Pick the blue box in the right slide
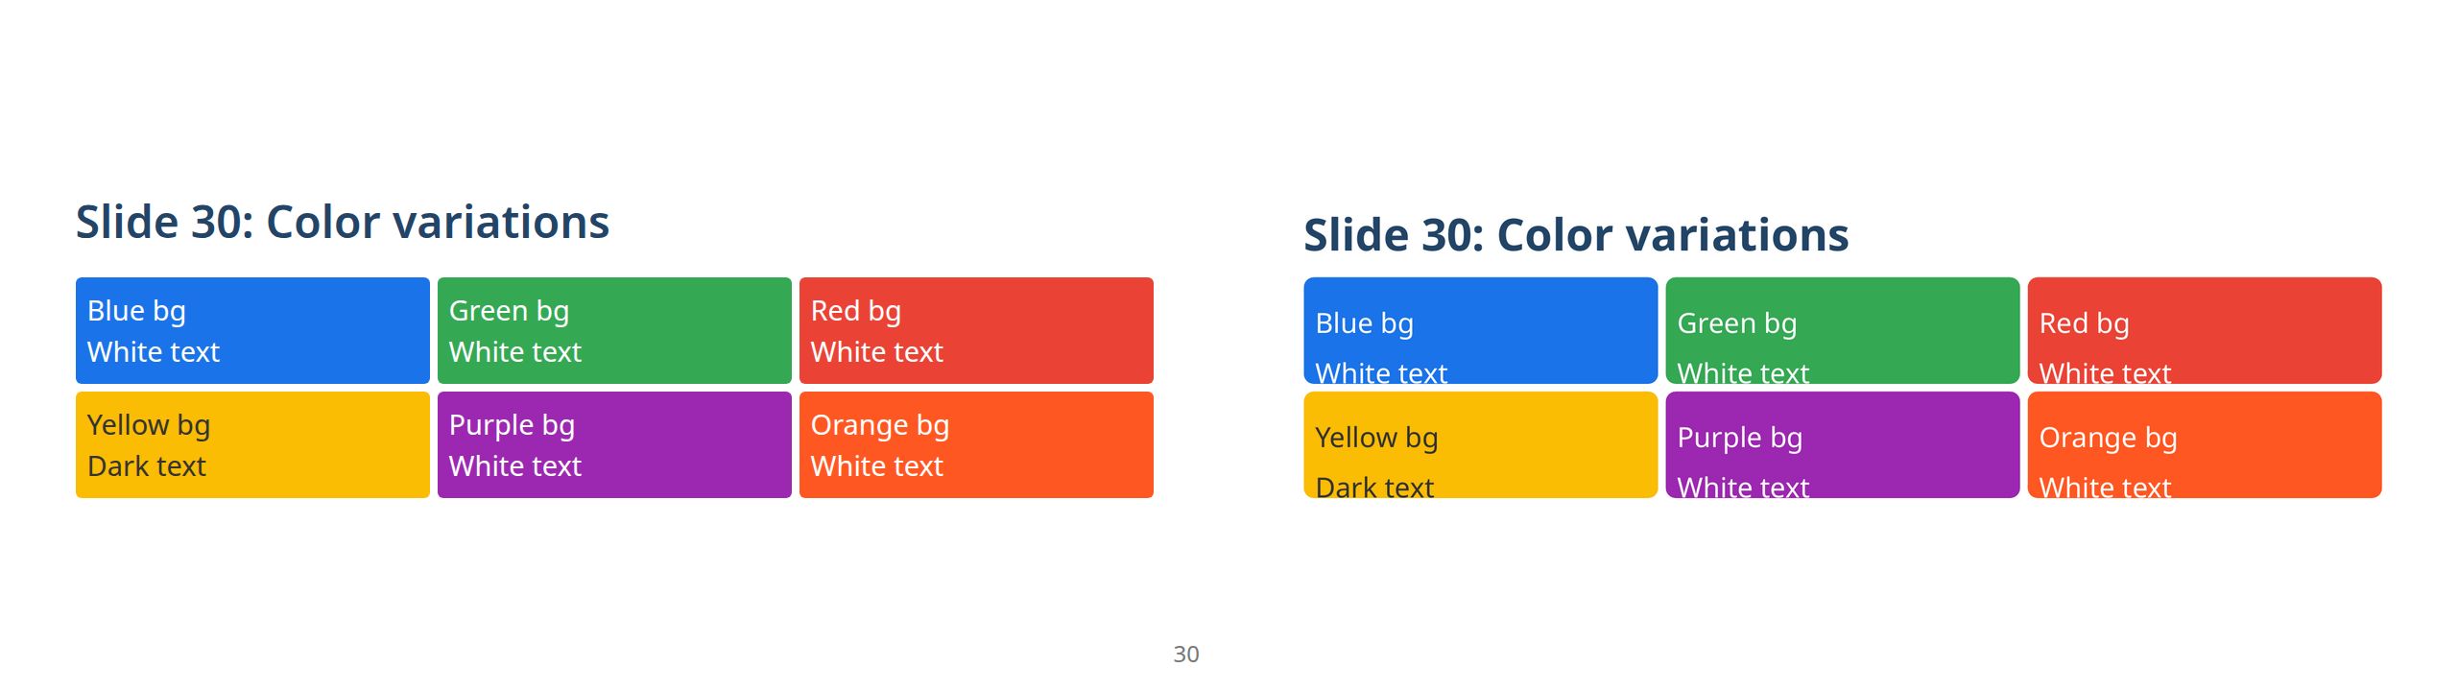Image resolution: width=2458 pixels, height=691 pixels. [x=1480, y=330]
